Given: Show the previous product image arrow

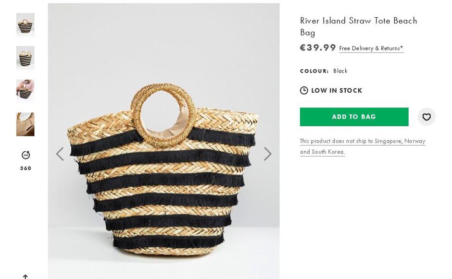Looking at the screenshot, I should (60, 154).
